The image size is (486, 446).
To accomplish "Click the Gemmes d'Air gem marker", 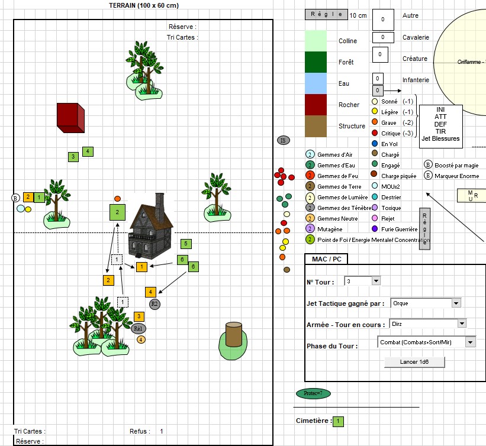I will [x=310, y=154].
